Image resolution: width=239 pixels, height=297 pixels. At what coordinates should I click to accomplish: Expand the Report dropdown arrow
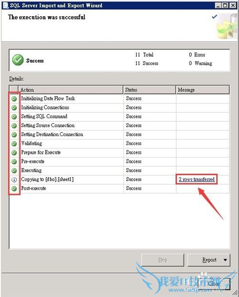point(225,260)
